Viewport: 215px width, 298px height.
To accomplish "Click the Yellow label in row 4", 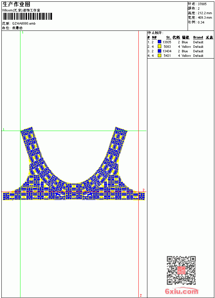I will pos(186,56).
